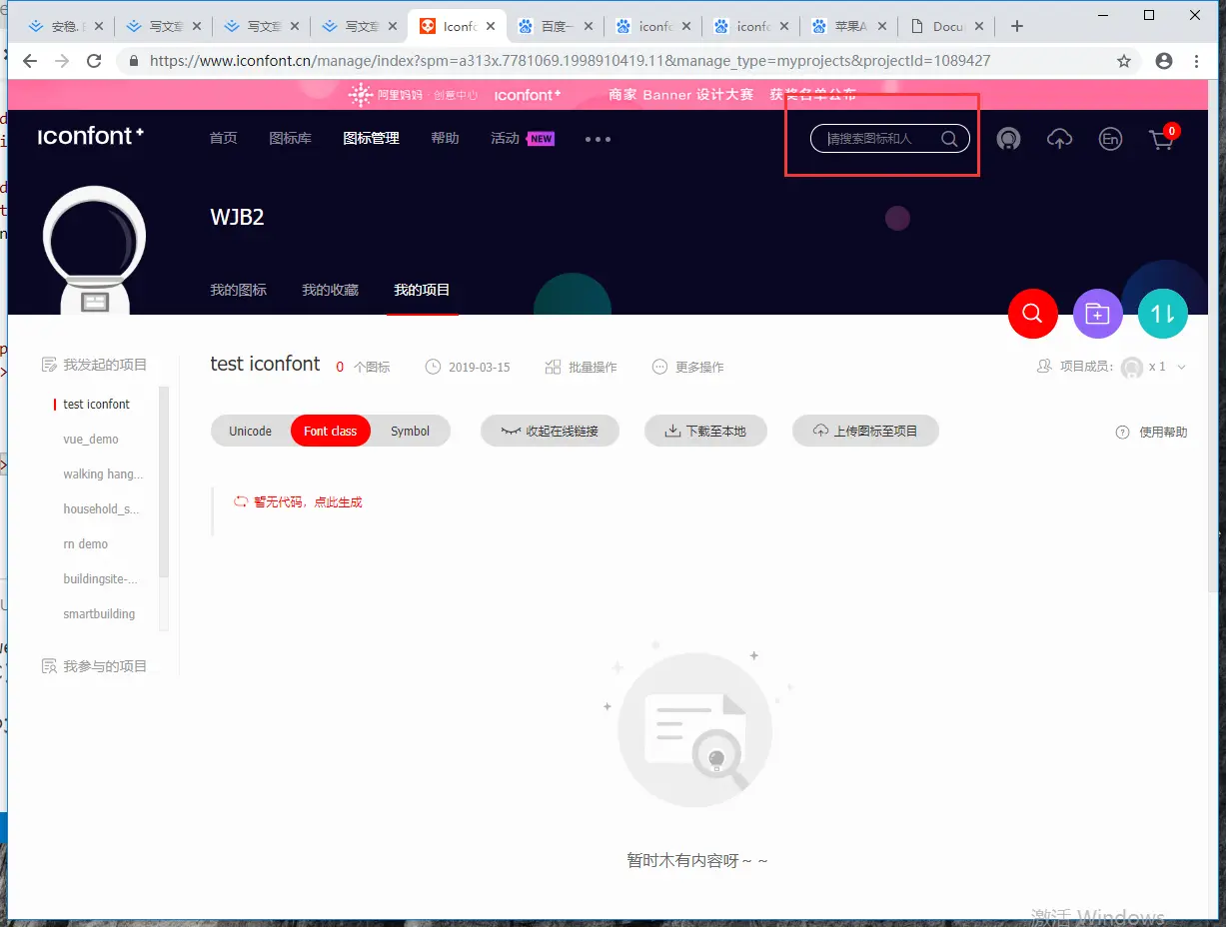Open the 更多操作 more actions menu

click(687, 368)
